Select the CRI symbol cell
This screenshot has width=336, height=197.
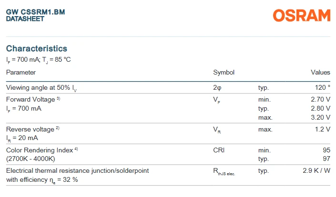(x=219, y=150)
